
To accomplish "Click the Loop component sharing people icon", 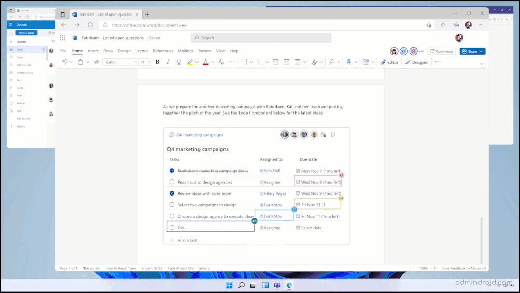I will point(324,134).
